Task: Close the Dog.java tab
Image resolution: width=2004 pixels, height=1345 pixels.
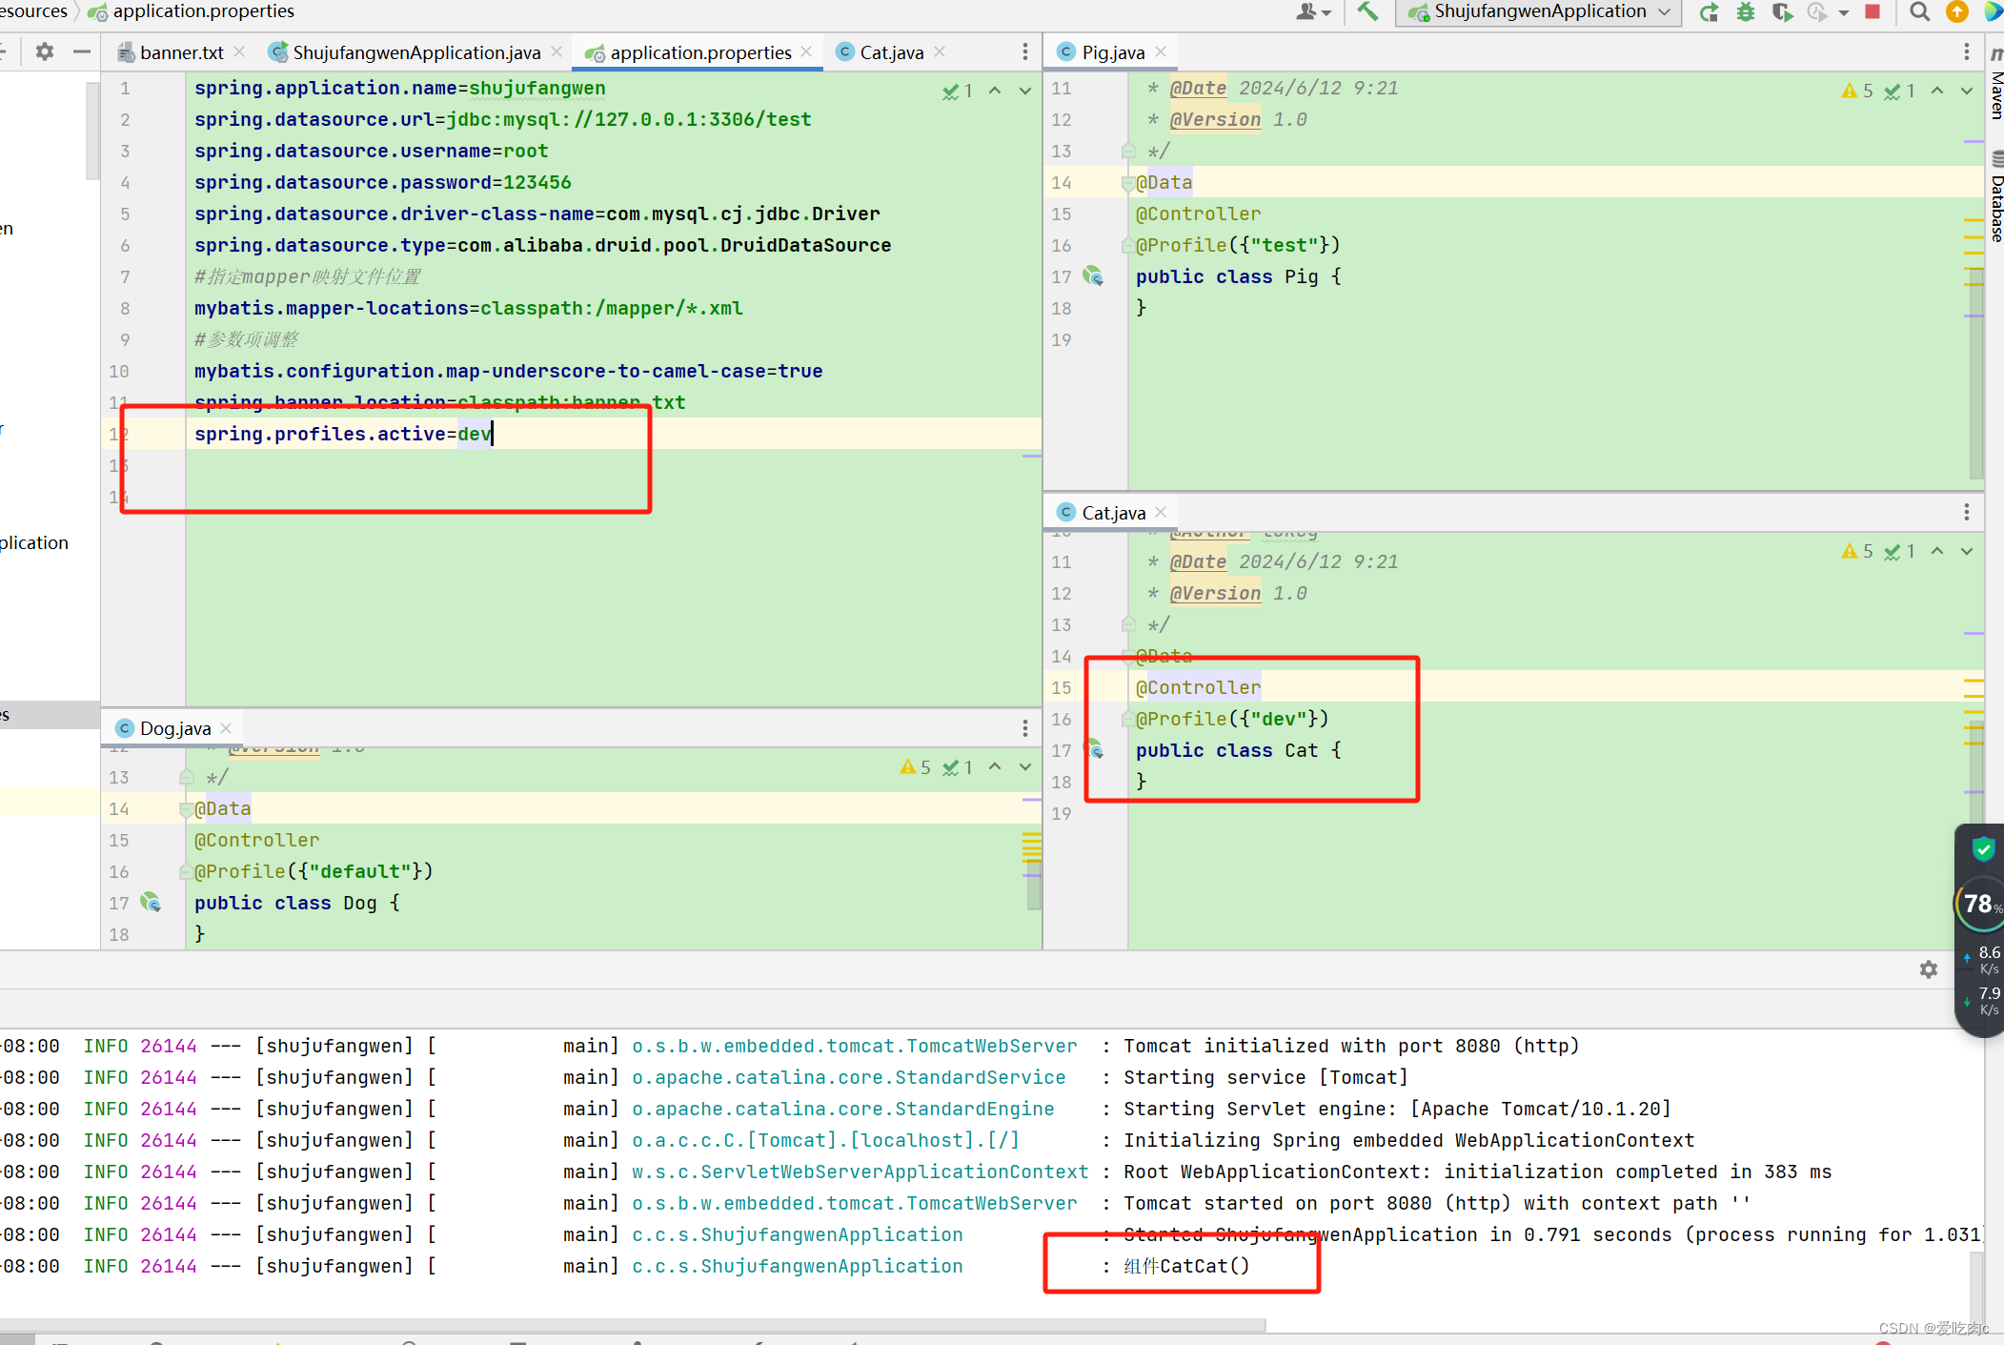Action: click(226, 727)
